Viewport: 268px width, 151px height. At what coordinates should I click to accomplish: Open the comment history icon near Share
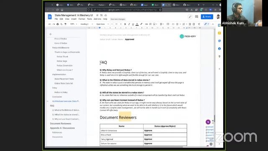pyautogui.click(x=196, y=17)
